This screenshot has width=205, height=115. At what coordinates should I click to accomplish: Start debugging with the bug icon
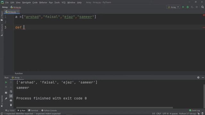coord(188,7)
